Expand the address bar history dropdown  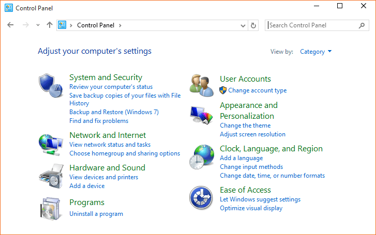pos(243,25)
